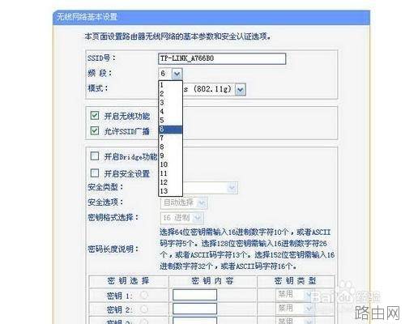Image resolution: width=405 pixels, height=324 pixels.
Task: Select channel 13 in the list
Action: (x=170, y=191)
